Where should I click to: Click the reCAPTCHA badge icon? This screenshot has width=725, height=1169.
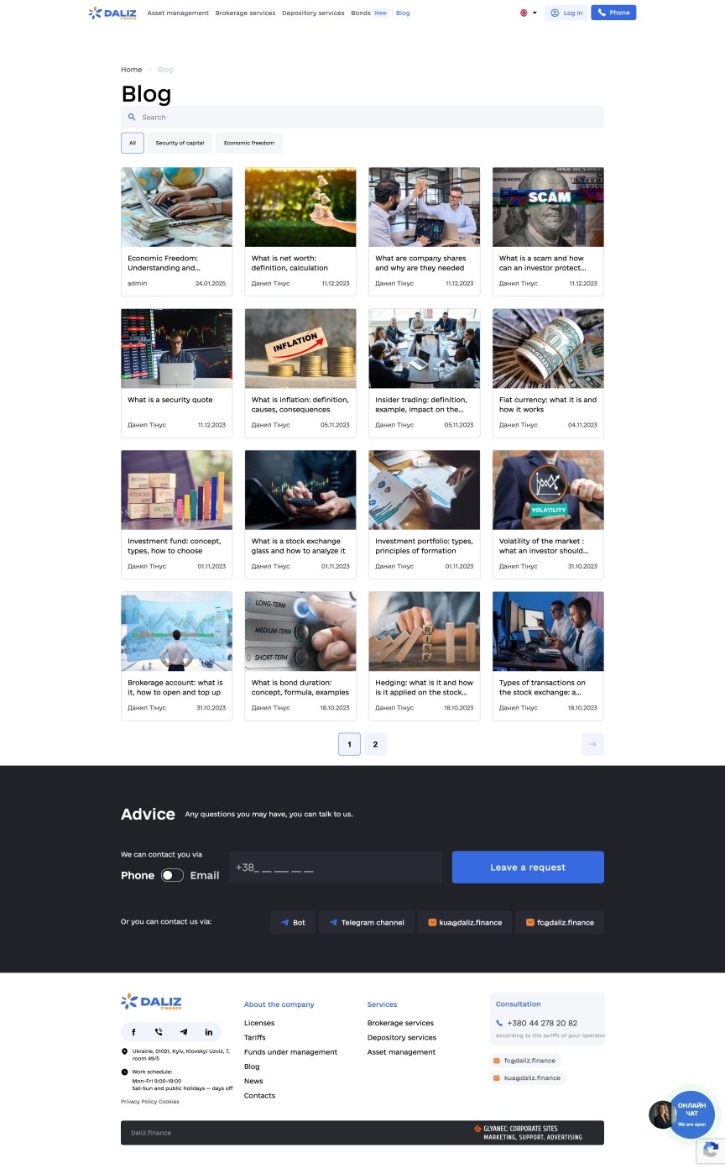(x=711, y=1151)
